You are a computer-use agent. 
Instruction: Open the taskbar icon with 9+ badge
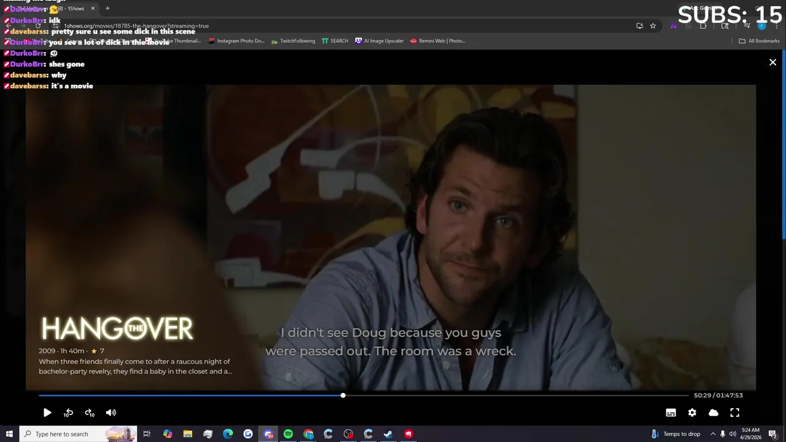pyautogui.click(x=268, y=434)
